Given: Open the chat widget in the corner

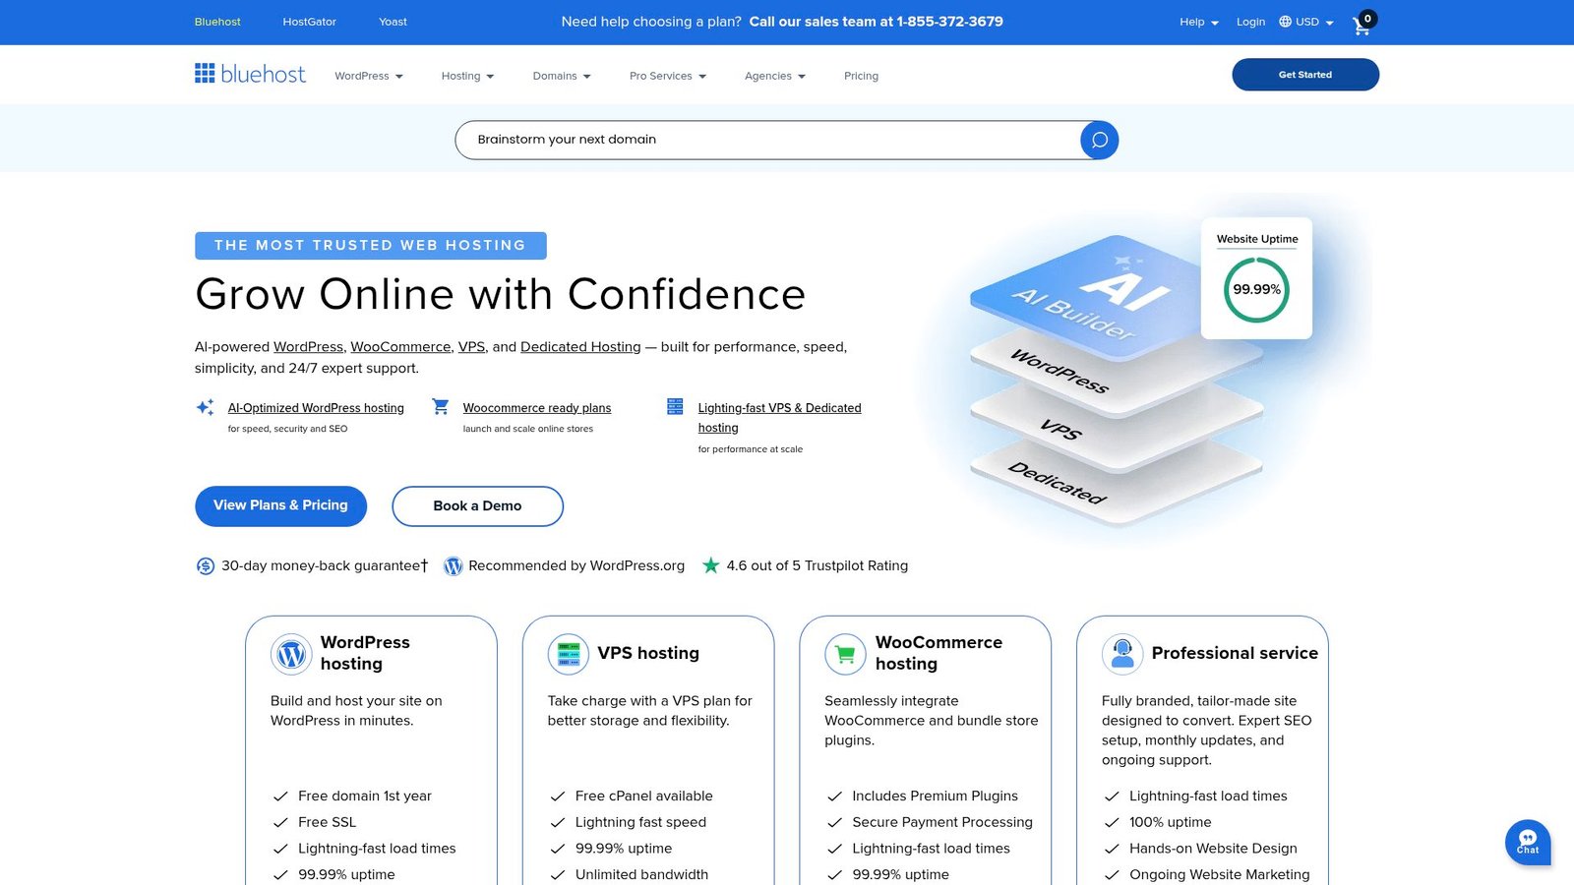Looking at the screenshot, I should tap(1528, 842).
